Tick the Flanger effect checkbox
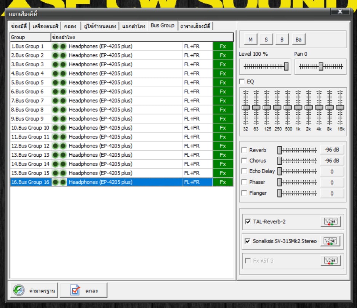 coord(244,193)
